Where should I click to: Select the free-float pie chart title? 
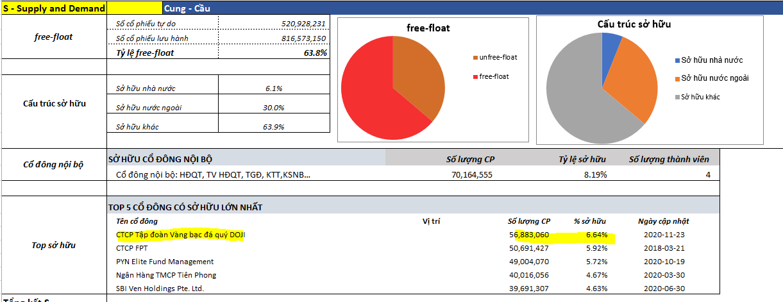(428, 28)
